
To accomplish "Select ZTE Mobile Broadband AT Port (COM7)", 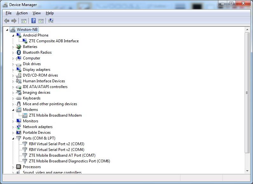I will (62, 155).
